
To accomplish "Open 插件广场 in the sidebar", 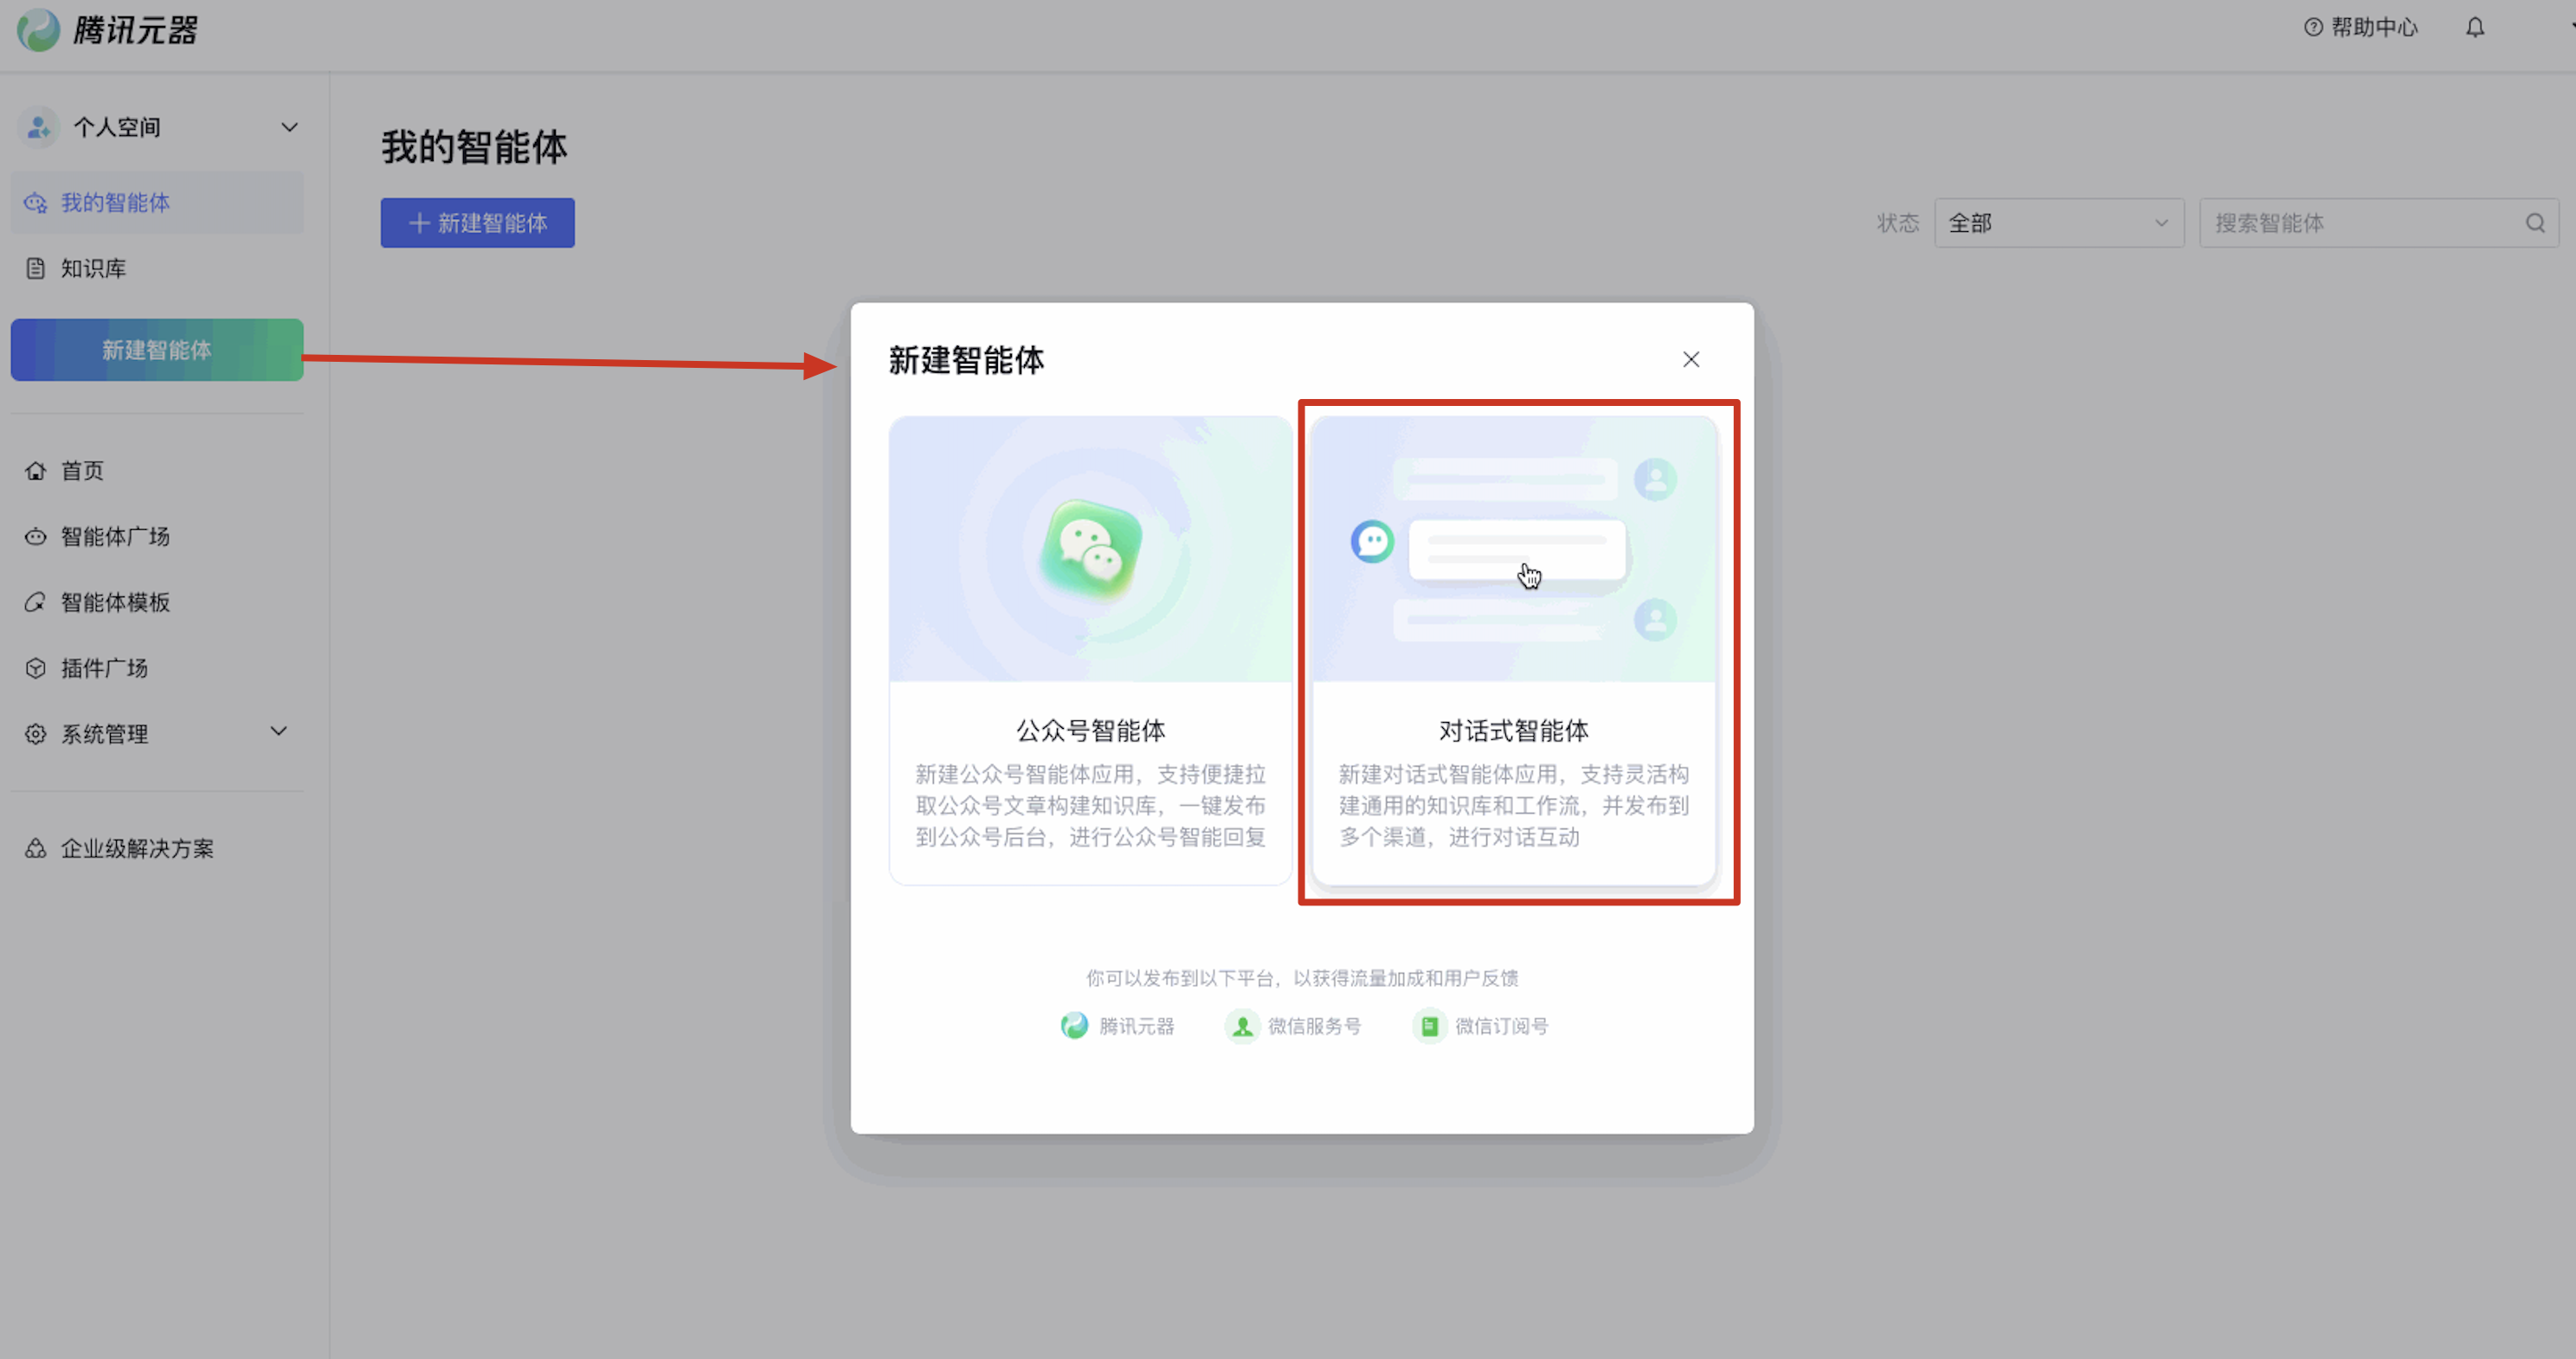I will pyautogui.click(x=104, y=668).
